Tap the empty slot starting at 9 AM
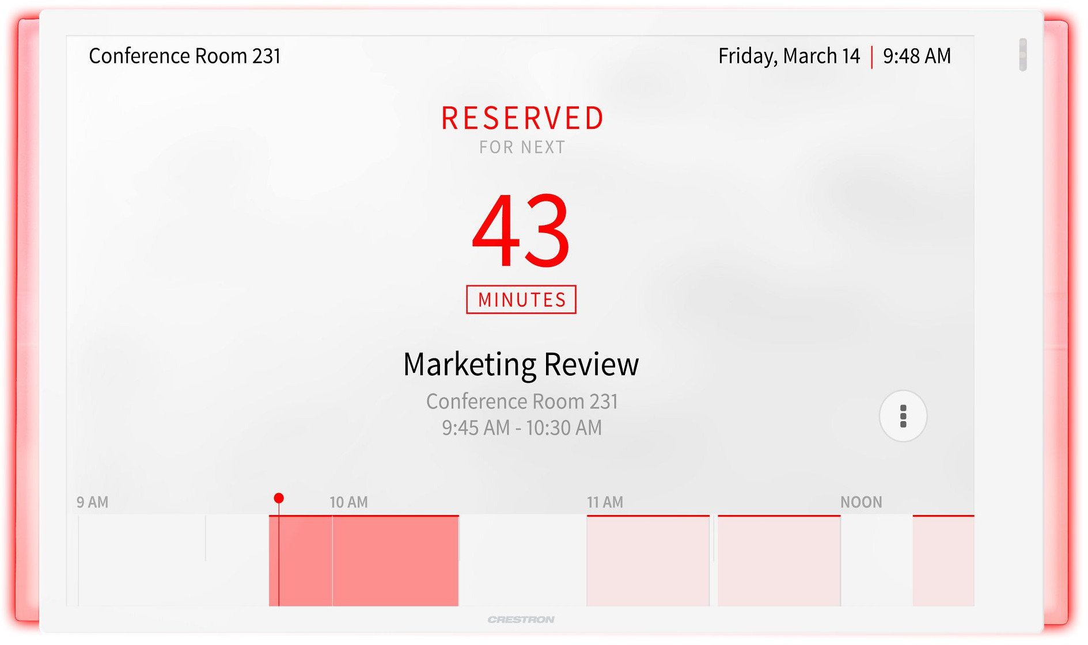Screen dimensions: 1088x645 [142, 561]
